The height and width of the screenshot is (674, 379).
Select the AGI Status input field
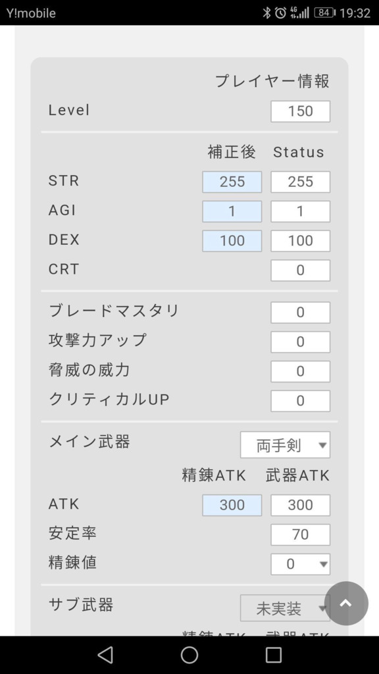[x=300, y=211]
